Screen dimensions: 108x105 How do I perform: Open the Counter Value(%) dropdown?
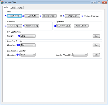coord(80,55)
